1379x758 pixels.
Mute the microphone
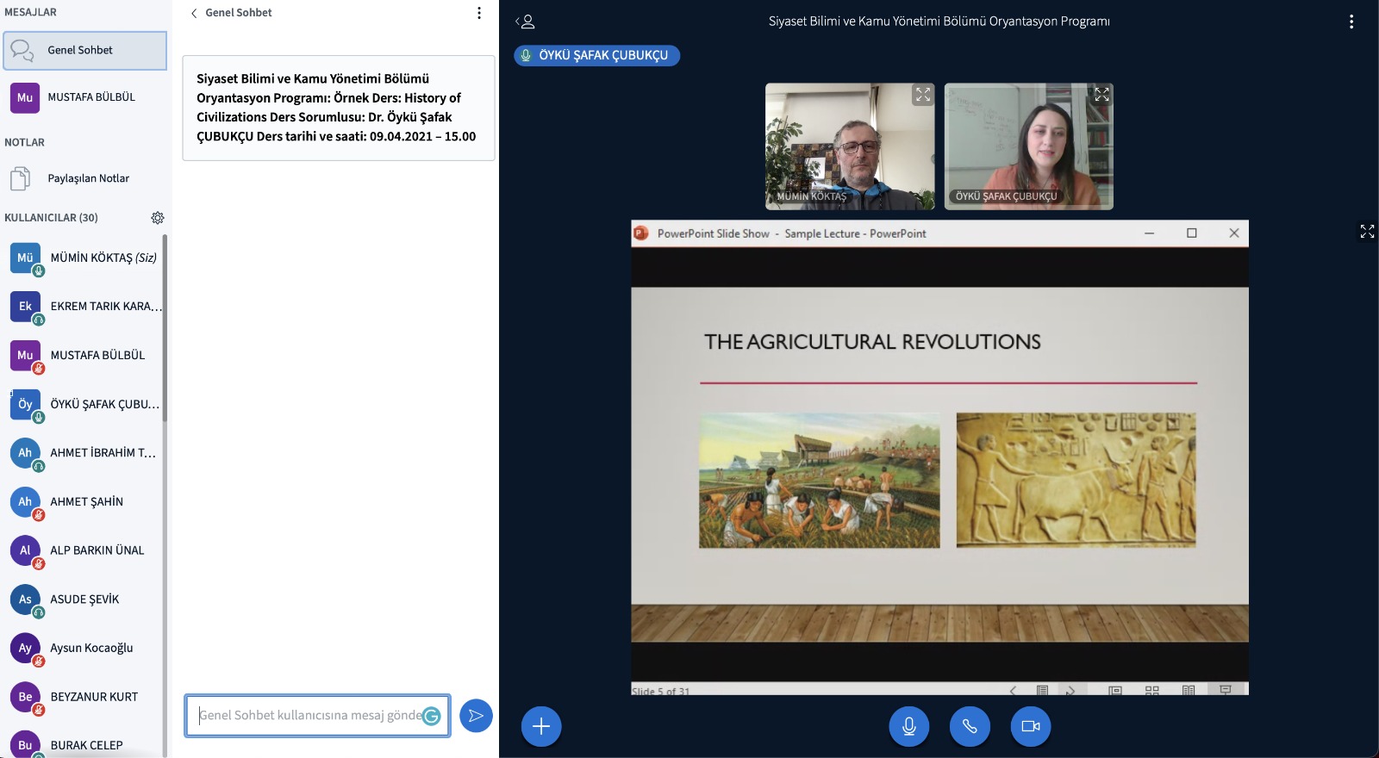pyautogui.click(x=908, y=726)
